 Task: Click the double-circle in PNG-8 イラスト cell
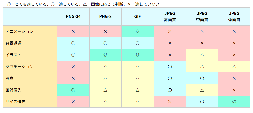tap(105, 55)
